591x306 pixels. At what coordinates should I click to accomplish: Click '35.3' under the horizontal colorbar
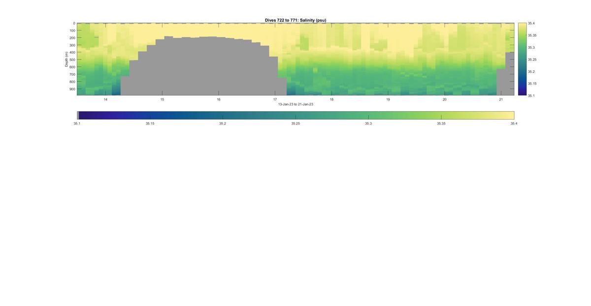[x=368, y=124]
